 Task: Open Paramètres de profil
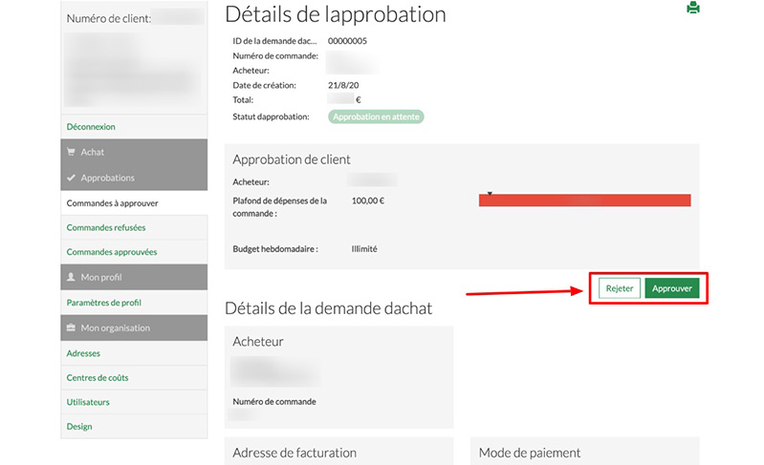(104, 303)
